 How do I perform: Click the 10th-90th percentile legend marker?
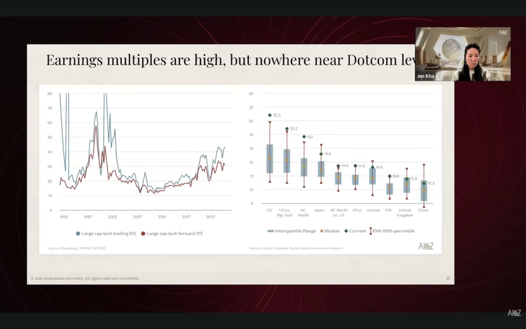[371, 231]
